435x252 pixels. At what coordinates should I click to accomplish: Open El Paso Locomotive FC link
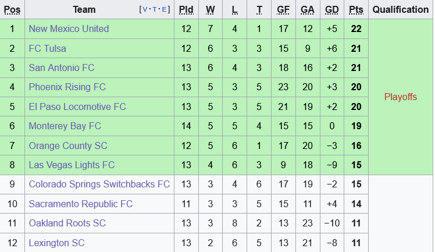(x=77, y=107)
